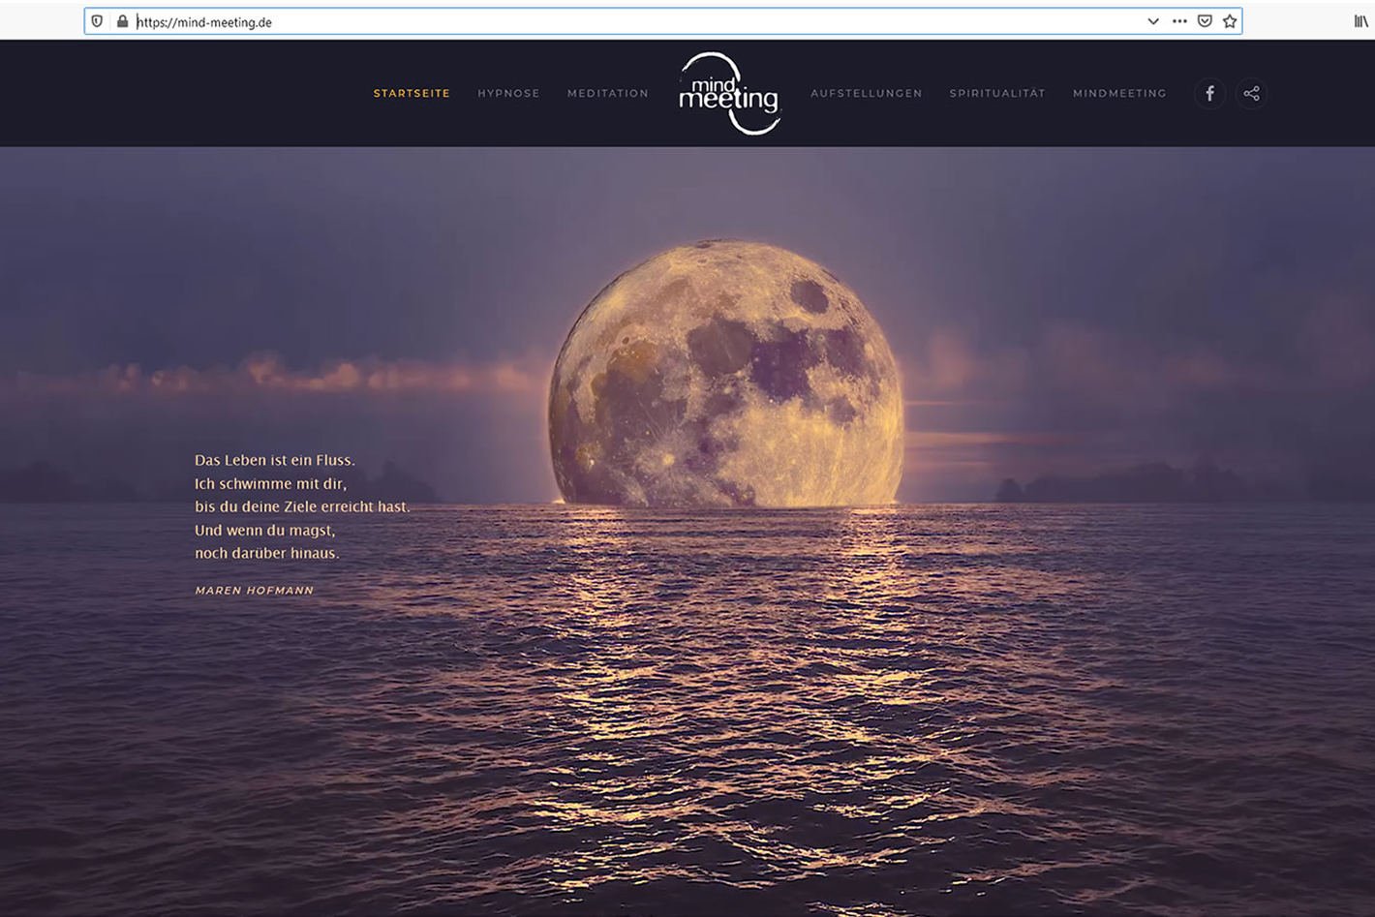Bookmark this page with the star icon
1375x917 pixels.
pyautogui.click(x=1230, y=21)
